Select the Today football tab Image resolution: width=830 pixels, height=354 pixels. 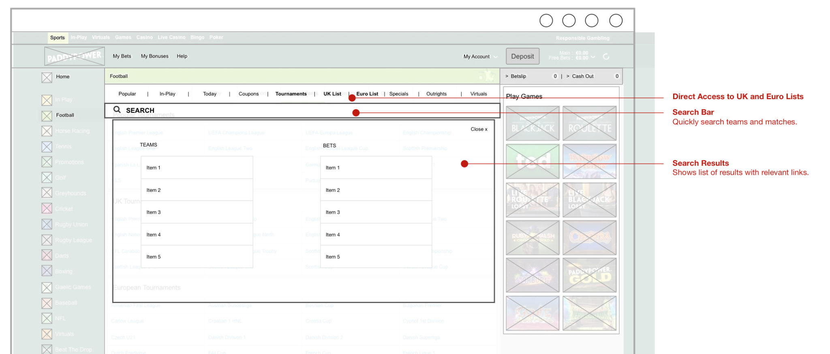(x=210, y=94)
